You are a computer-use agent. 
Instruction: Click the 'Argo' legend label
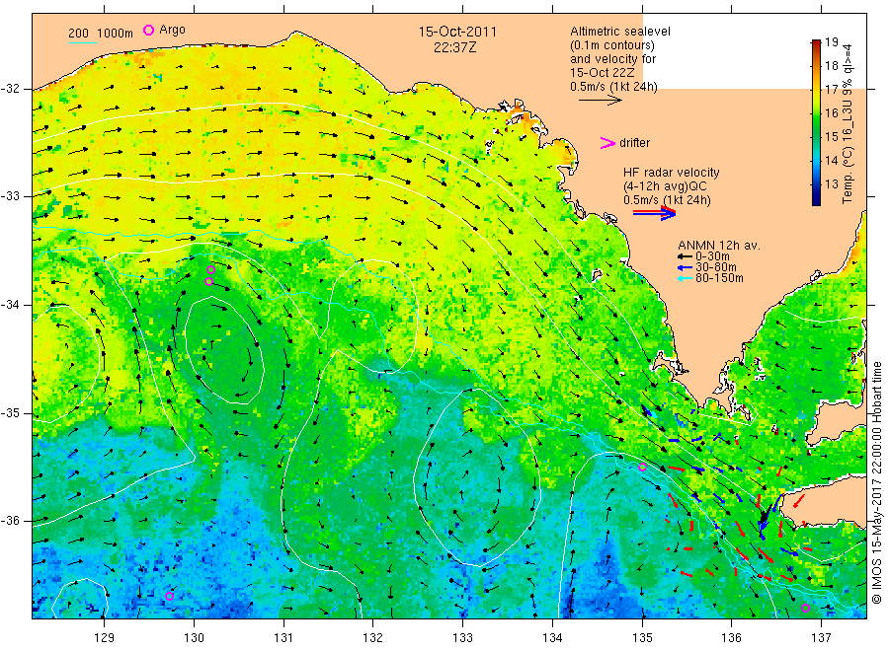pos(172,30)
